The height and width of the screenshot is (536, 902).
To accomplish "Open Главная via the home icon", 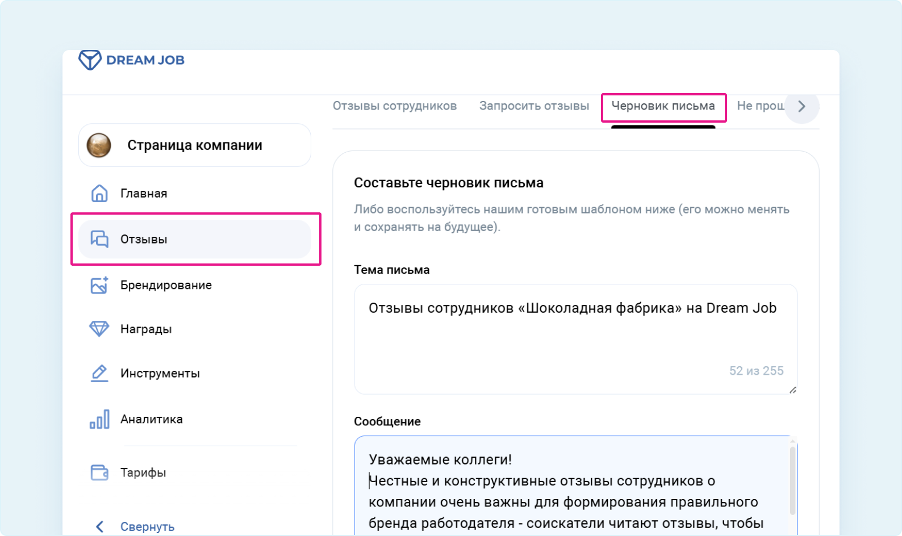I will [x=99, y=194].
